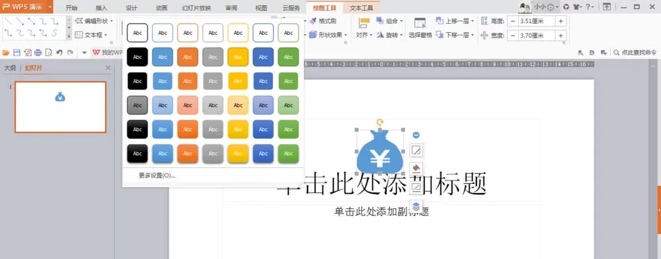The width and height of the screenshot is (661, 259).
Task: Switch to the 幻灯片放映 ribbon tab
Action: [x=196, y=7]
